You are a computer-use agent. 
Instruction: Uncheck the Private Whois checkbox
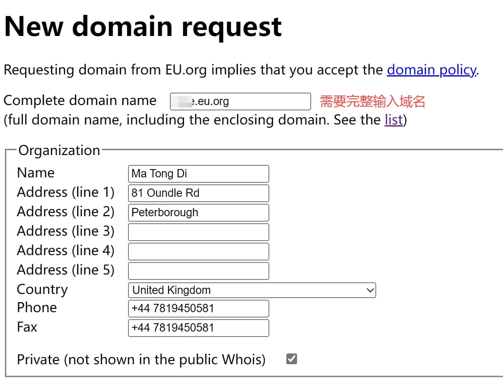click(292, 359)
